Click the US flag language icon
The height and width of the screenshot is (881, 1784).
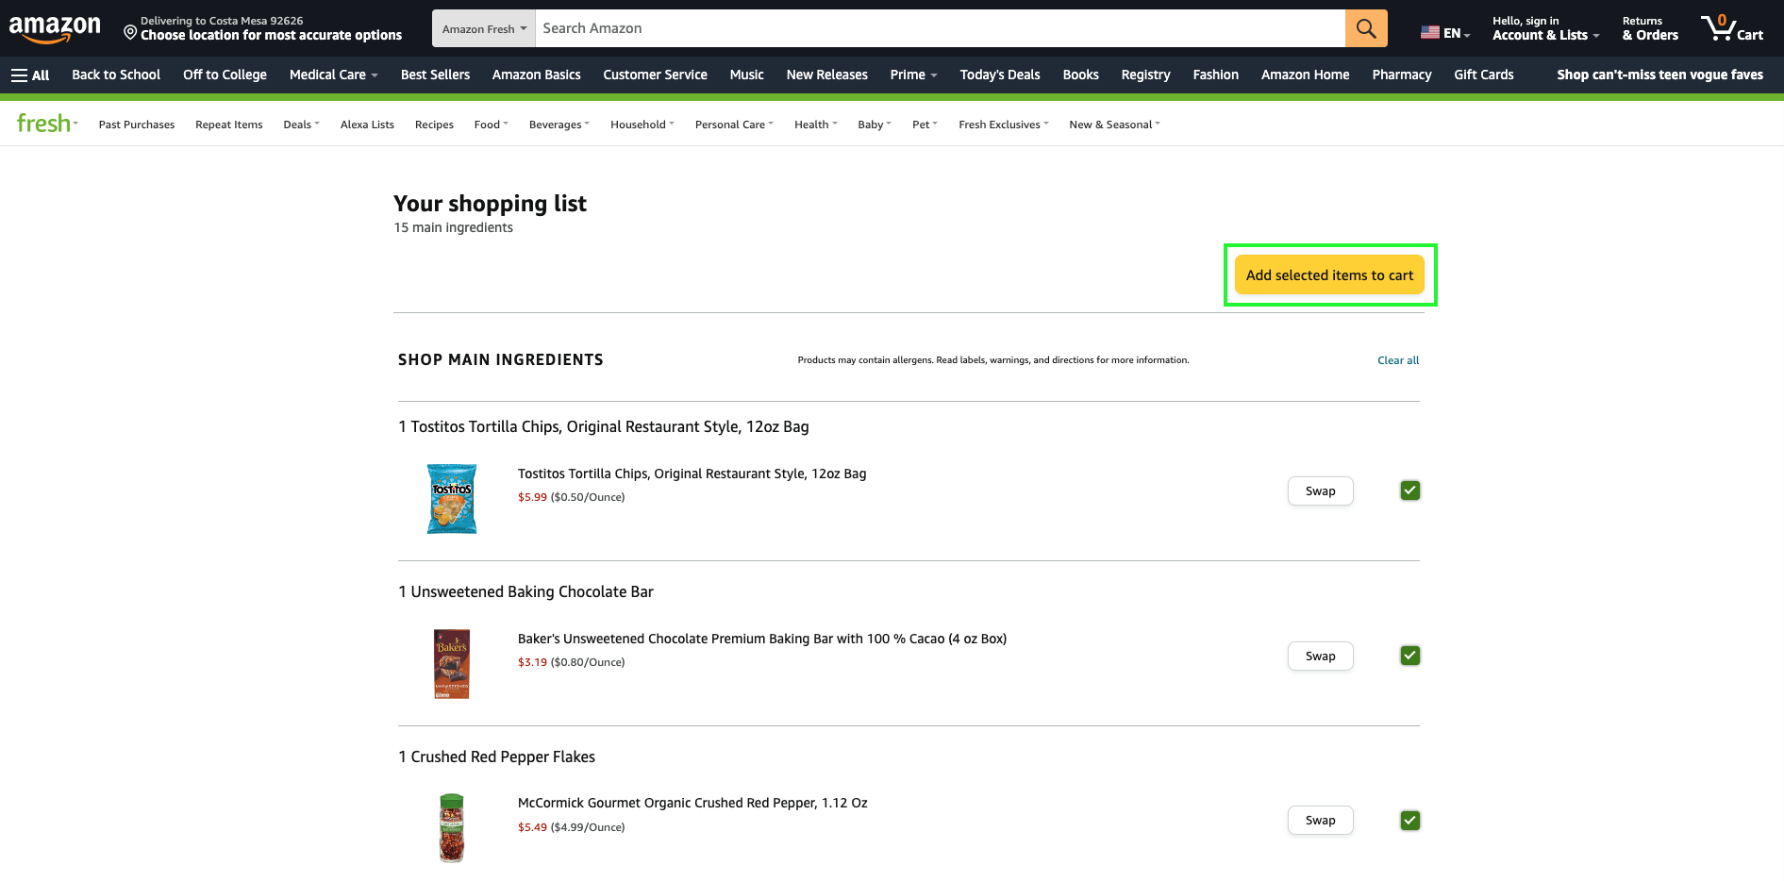point(1430,33)
